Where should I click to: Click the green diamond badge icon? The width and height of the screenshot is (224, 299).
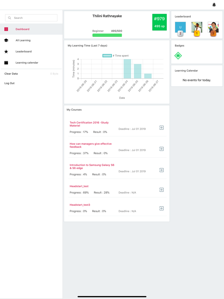coord(178,56)
